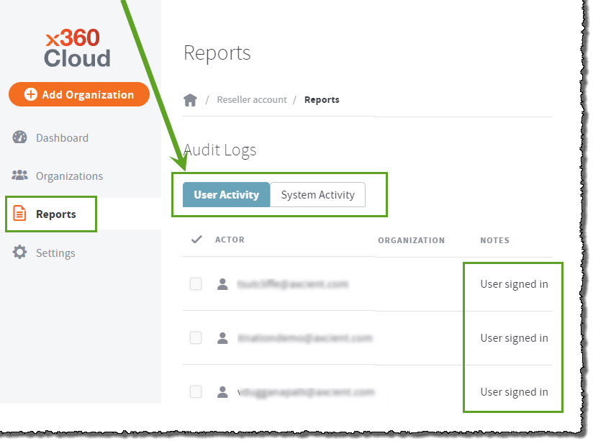Click the x360 Cloud logo

[78, 48]
